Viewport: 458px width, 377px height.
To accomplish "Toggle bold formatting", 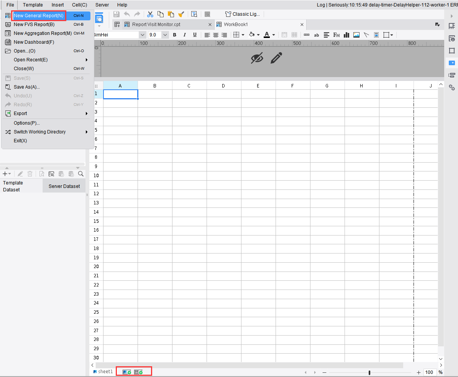I will tap(174, 35).
